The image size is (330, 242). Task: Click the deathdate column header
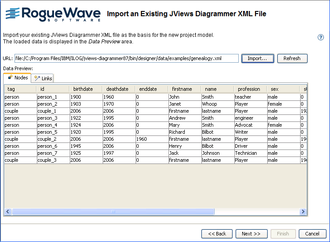tap(117, 89)
